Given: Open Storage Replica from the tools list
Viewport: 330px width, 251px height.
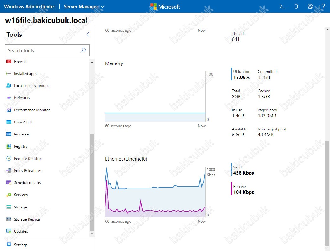Looking at the screenshot, I should pos(27,219).
